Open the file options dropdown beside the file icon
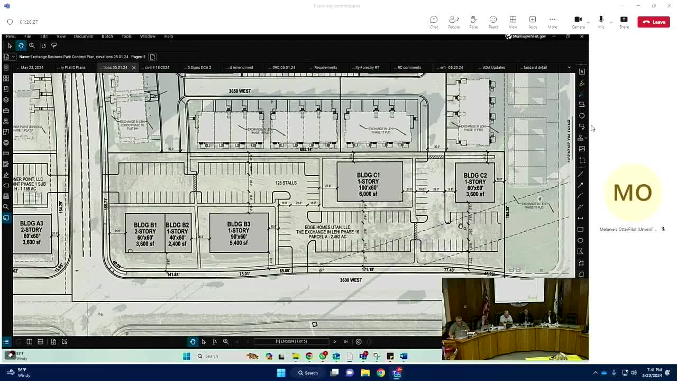Screen dimensions: 677x381 (x=13, y=57)
